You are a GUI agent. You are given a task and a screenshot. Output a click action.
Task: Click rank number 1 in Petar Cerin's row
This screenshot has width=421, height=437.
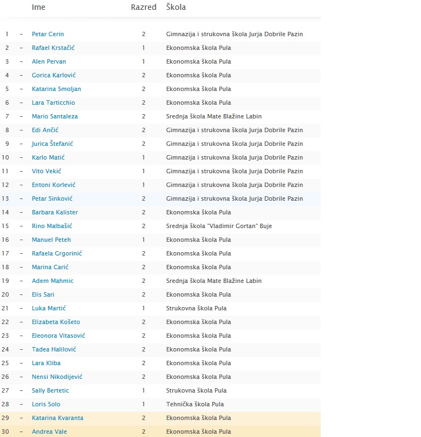7,34
